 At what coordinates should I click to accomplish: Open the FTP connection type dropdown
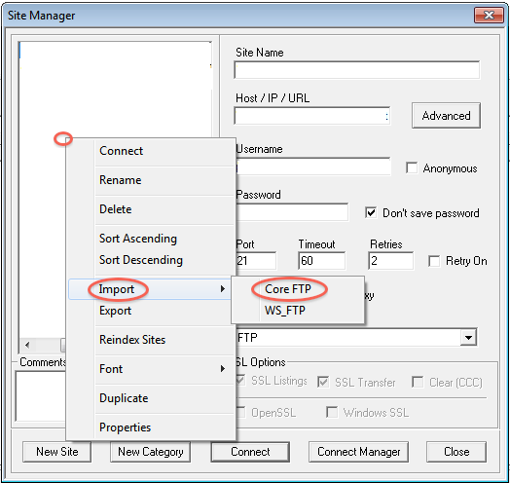coord(468,338)
